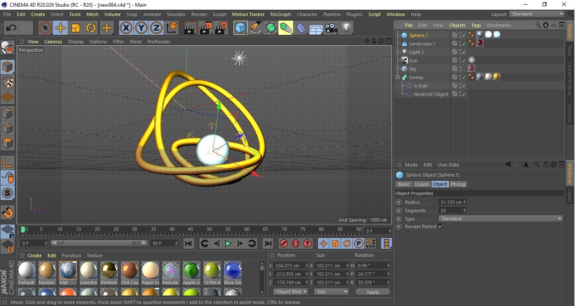Click frame 45 on the timeline ruler
The image size is (577, 306).
(x=191, y=229)
